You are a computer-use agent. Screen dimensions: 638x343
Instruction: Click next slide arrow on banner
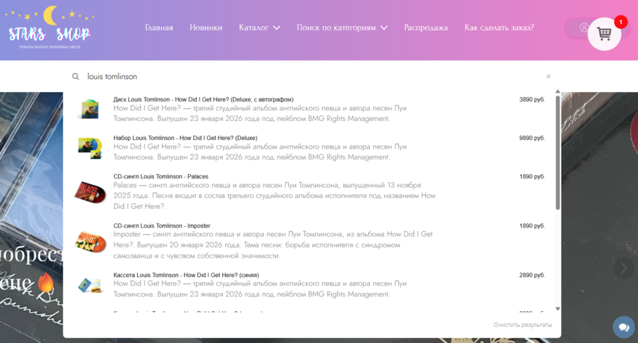click(622, 268)
